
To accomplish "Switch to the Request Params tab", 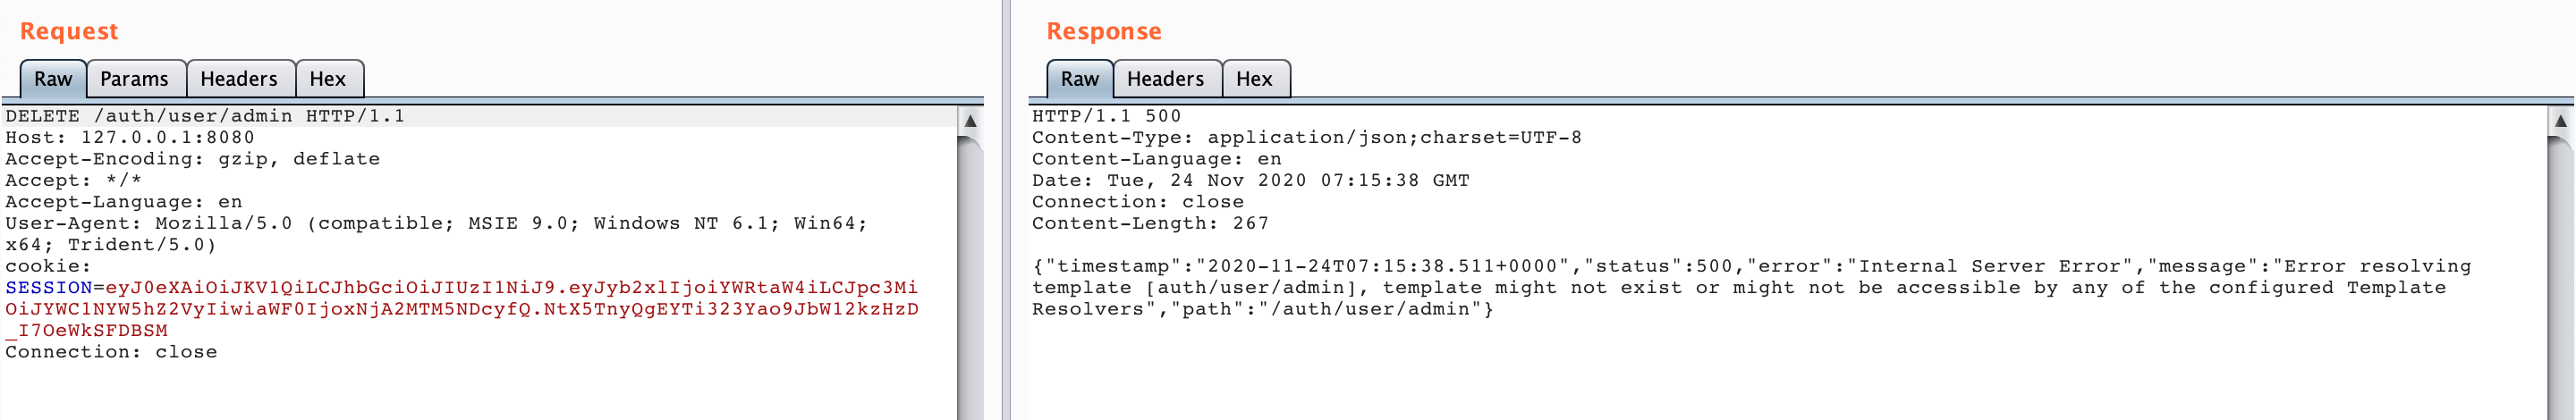I will [x=134, y=79].
